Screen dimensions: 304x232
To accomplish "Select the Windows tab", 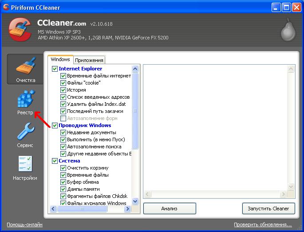I will [60, 59].
